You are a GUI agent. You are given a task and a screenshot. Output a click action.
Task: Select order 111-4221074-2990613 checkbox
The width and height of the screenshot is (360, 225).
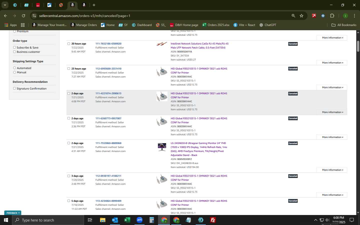(69, 93)
